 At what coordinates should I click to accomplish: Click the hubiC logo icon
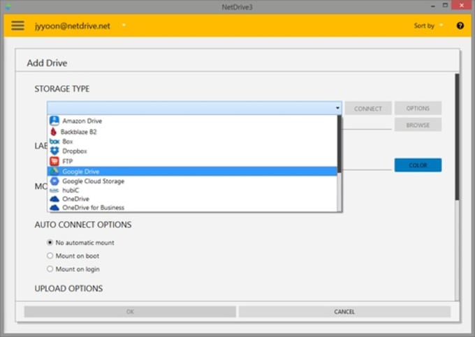pyautogui.click(x=54, y=190)
